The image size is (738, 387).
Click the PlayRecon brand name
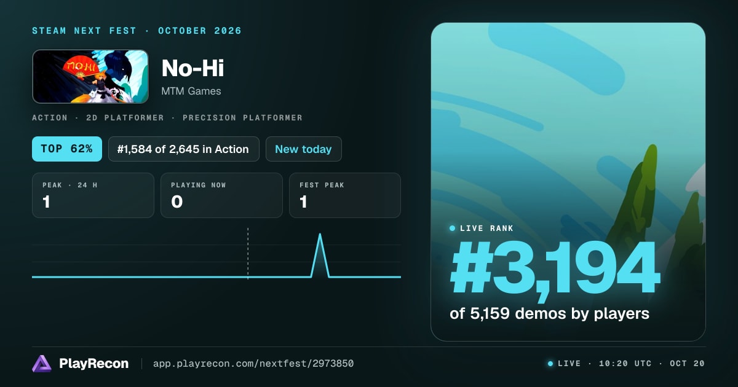[94, 364]
